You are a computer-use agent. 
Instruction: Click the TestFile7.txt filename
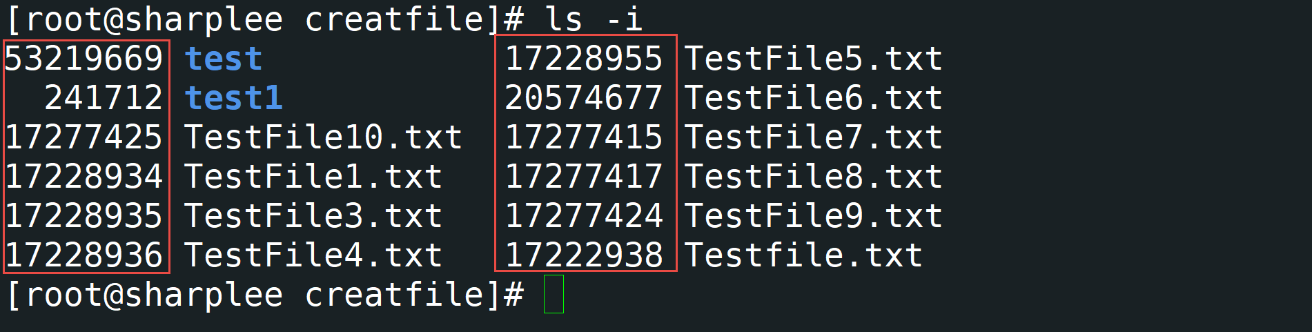click(x=812, y=137)
